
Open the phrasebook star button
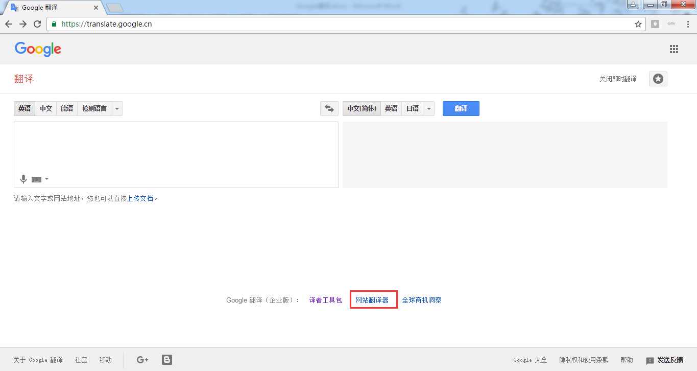pyautogui.click(x=658, y=79)
